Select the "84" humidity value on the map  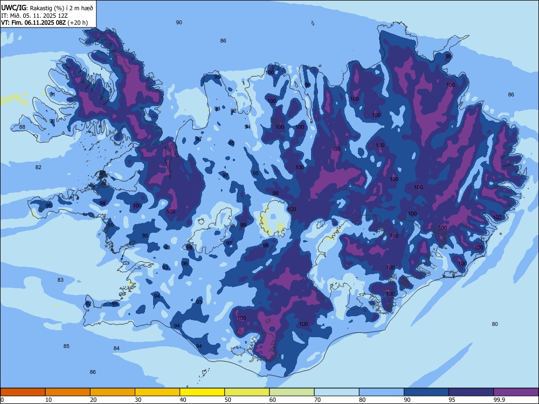[x=116, y=349]
